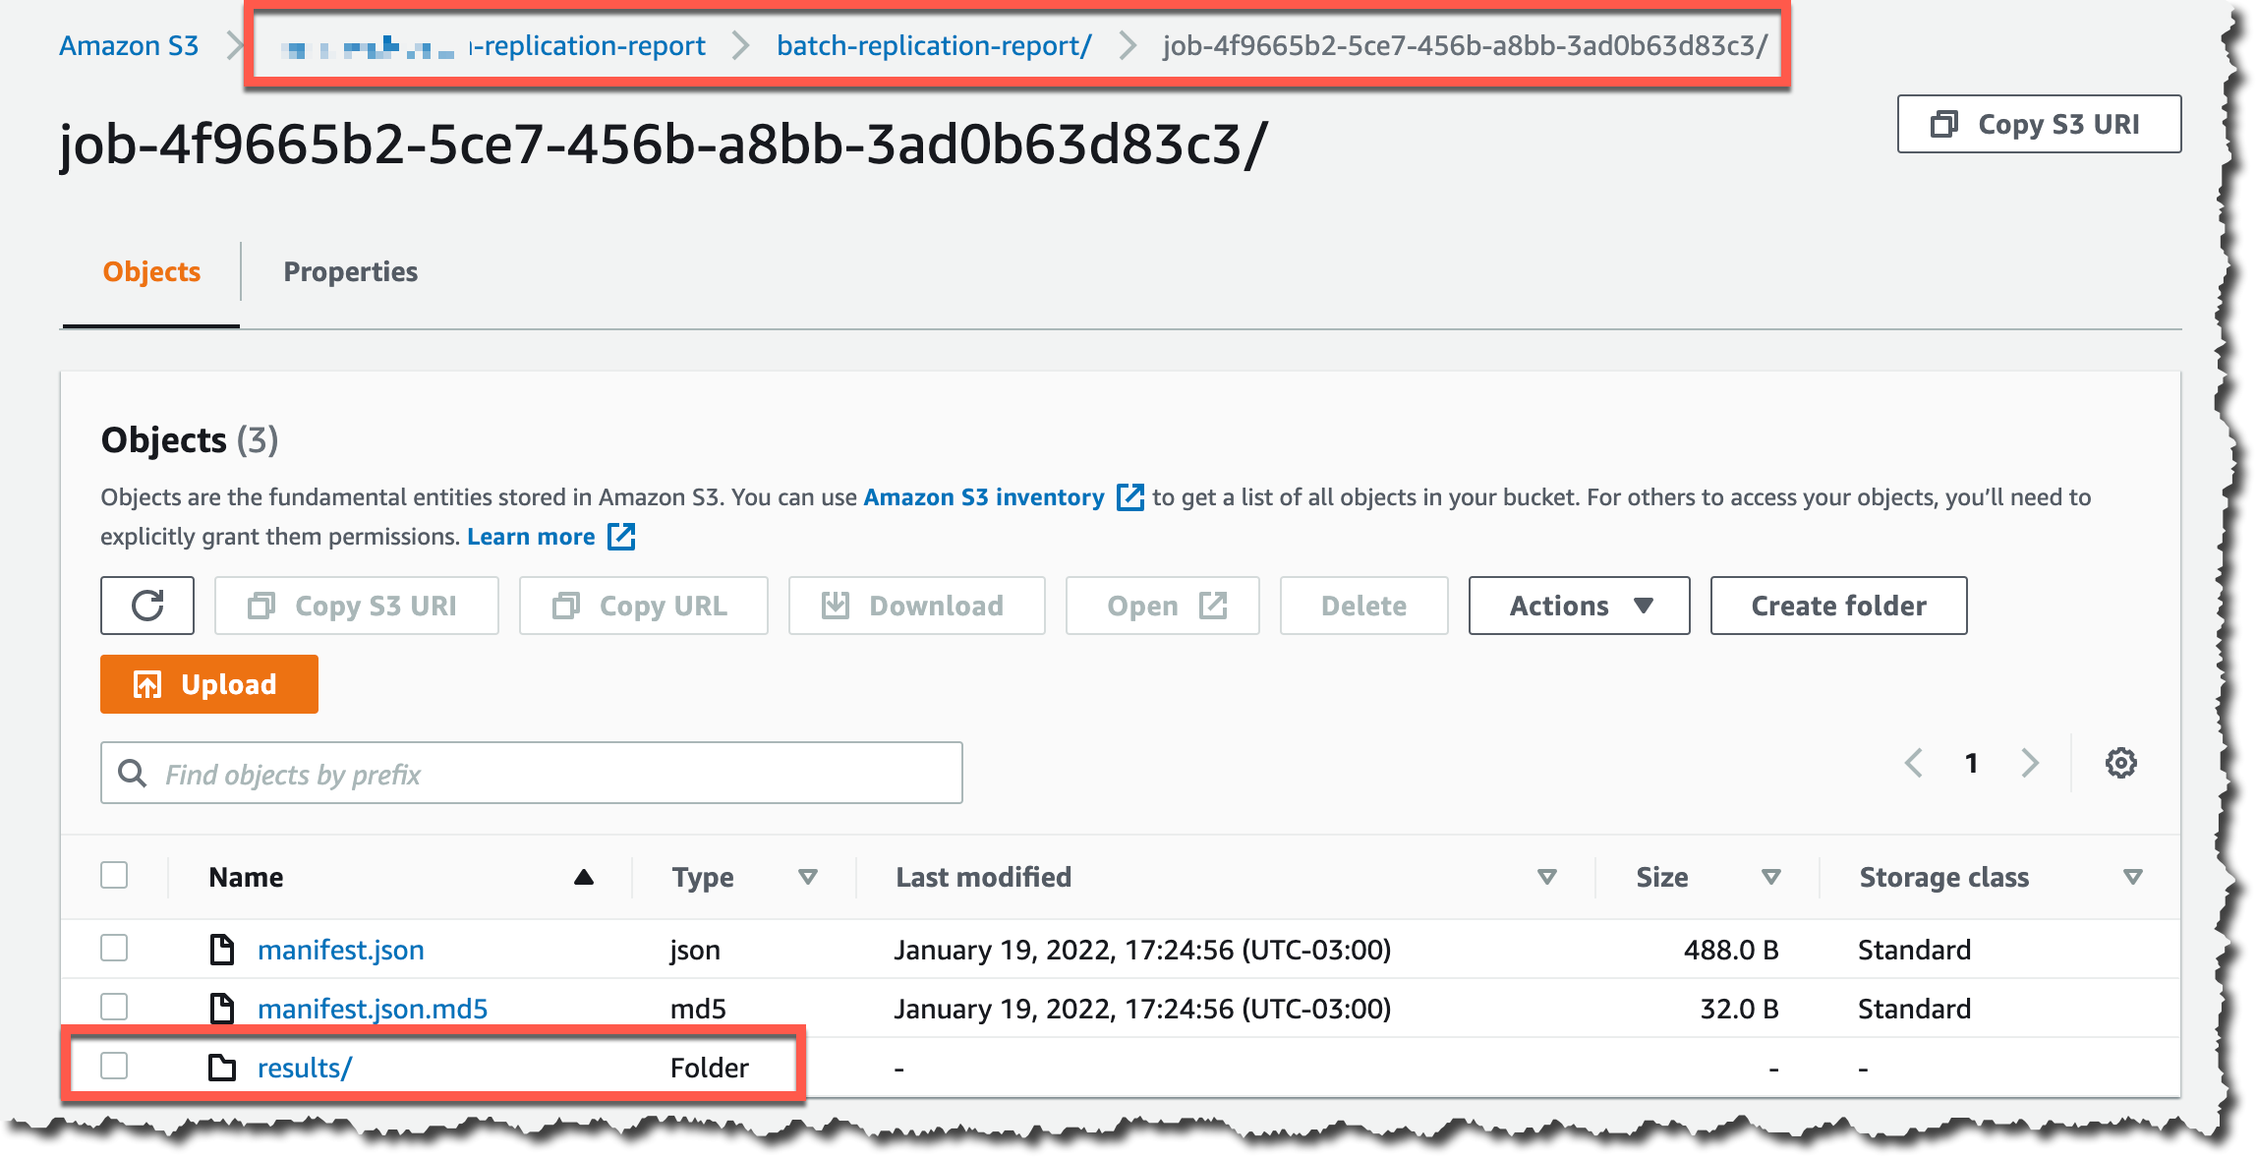Screen dimensions: 2257x1158
Task: Expand the Actions dropdown menu
Action: click(x=1579, y=606)
